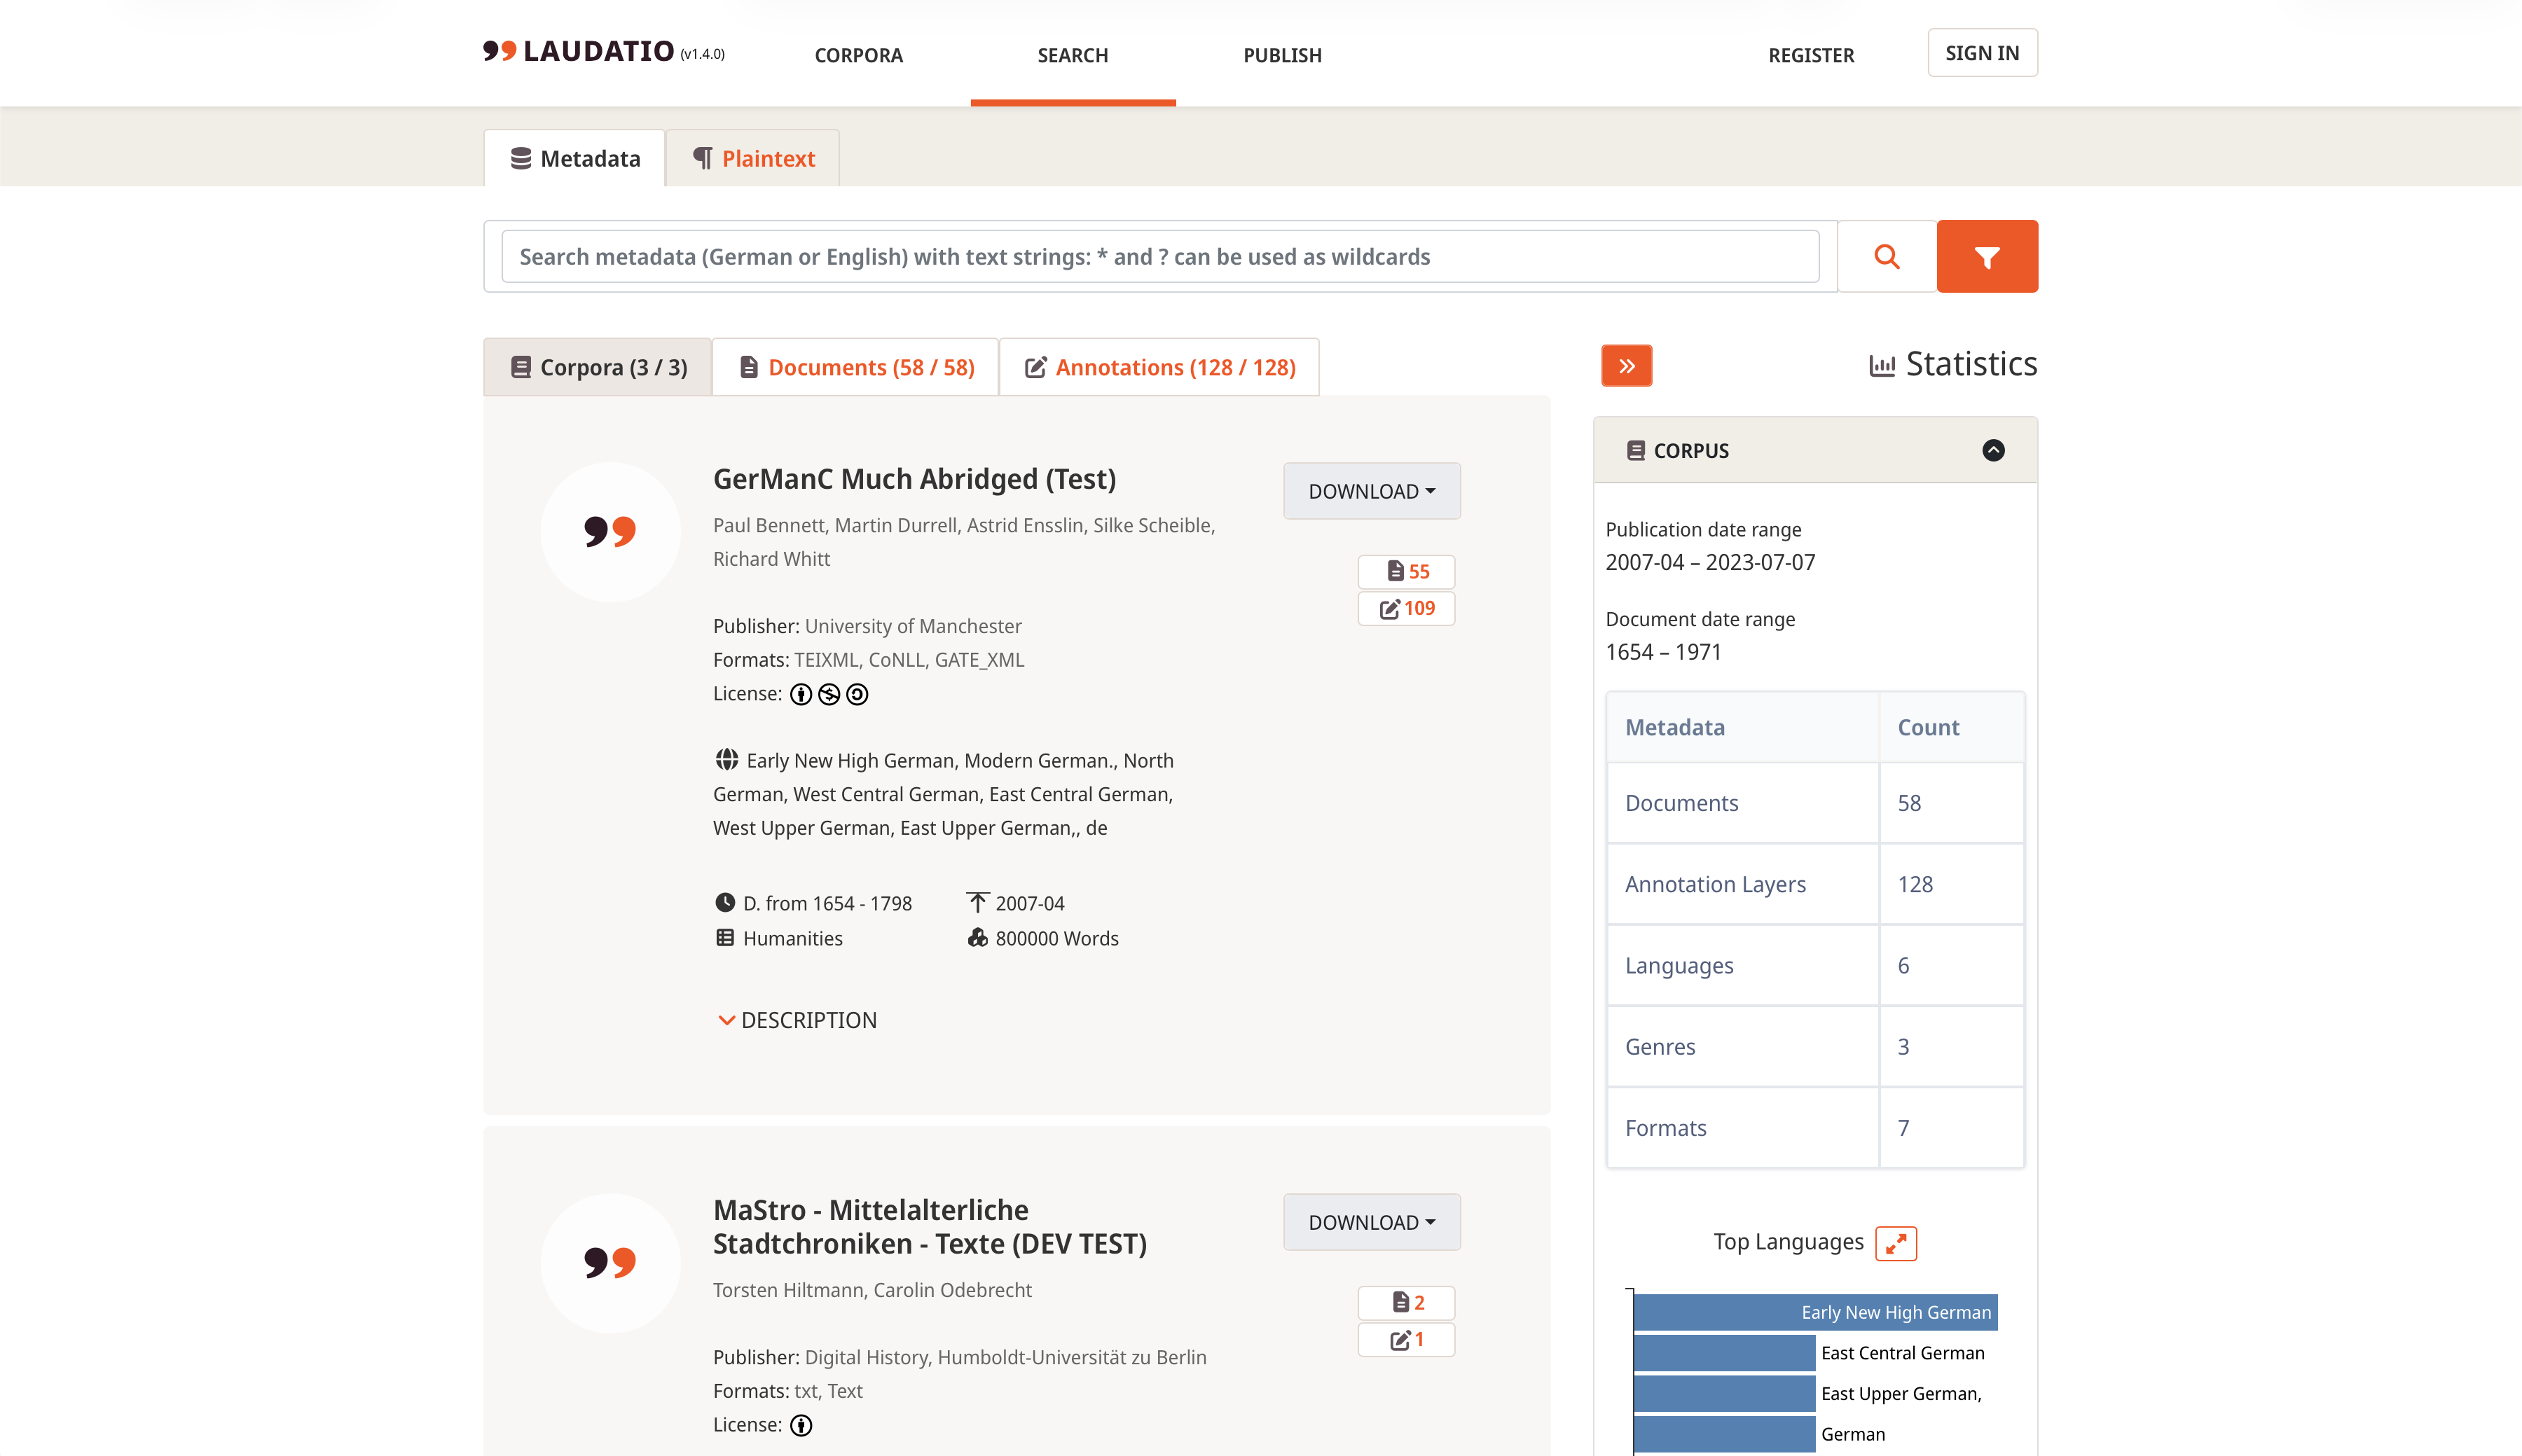Focus the metadata search input field
Image resolution: width=2522 pixels, height=1456 pixels.
[1160, 257]
